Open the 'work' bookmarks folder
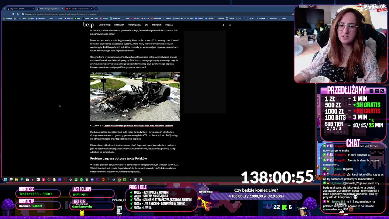 coord(50,19)
